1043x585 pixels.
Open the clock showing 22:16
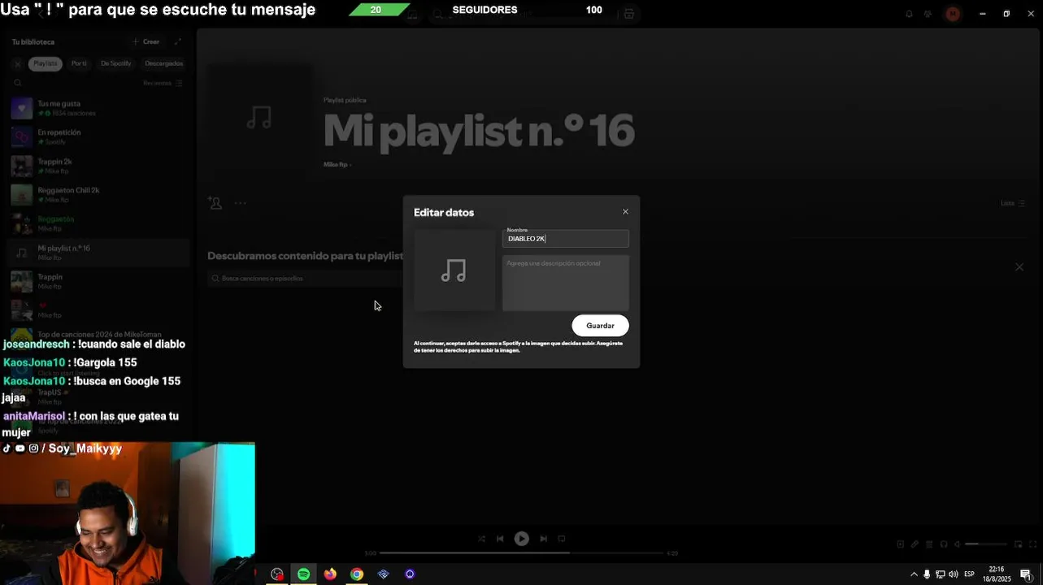point(997,574)
